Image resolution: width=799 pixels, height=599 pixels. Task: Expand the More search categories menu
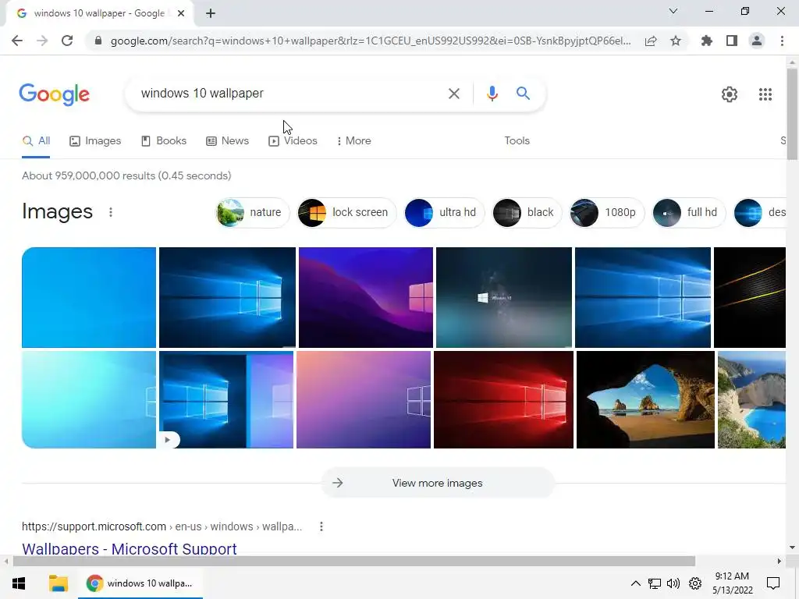(x=353, y=141)
